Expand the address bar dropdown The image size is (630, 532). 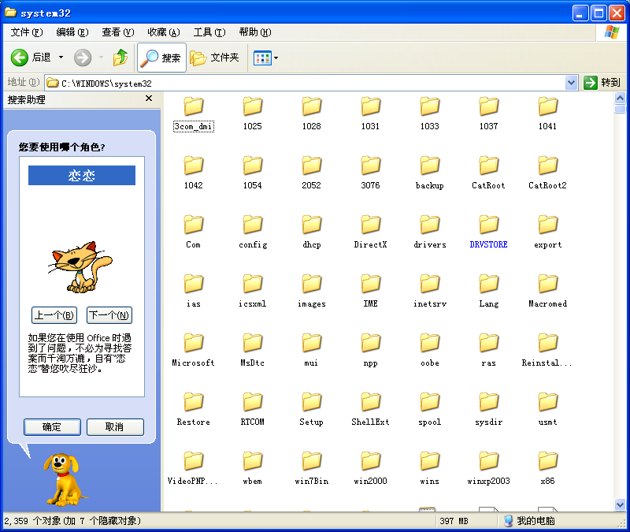[x=571, y=83]
